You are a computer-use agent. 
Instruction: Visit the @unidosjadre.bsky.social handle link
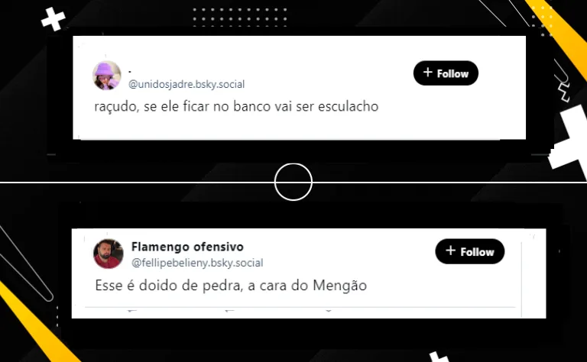pyautogui.click(x=186, y=84)
